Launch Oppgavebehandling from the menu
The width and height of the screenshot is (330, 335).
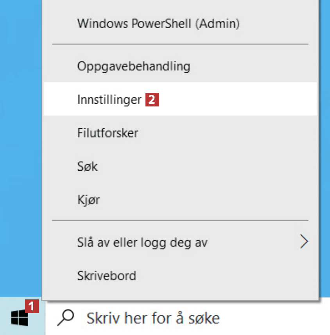pos(134,66)
